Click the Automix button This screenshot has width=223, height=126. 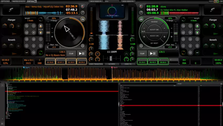pyautogui.click(x=112, y=64)
